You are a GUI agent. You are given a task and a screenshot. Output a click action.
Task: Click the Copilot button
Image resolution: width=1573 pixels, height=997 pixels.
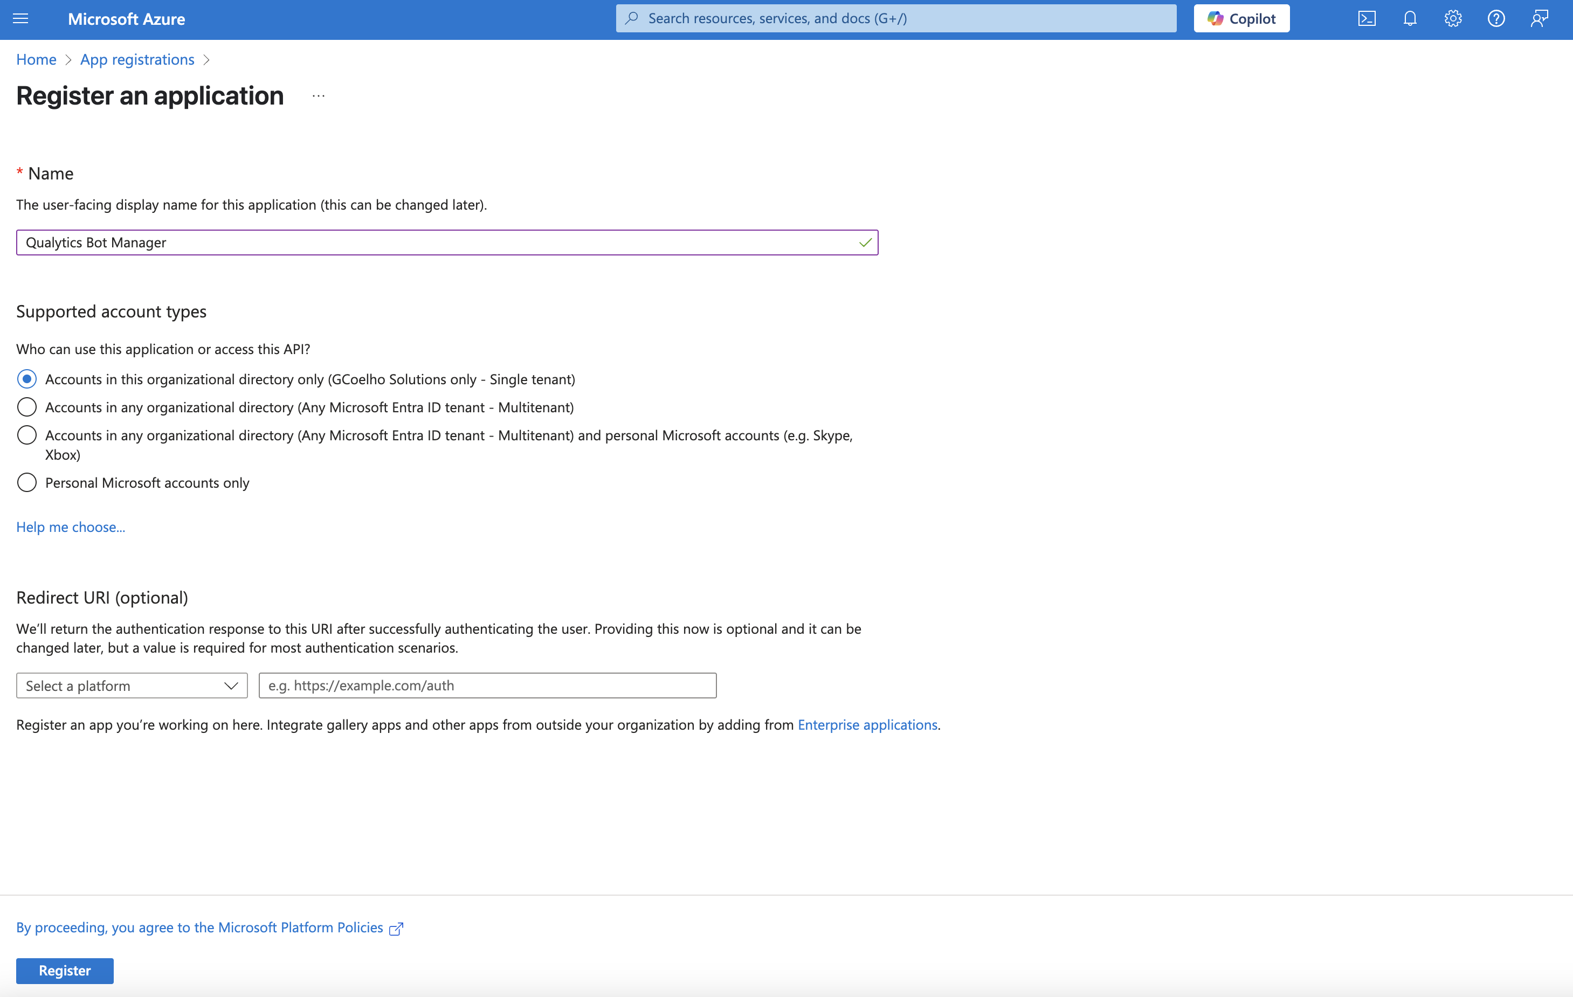click(1241, 18)
